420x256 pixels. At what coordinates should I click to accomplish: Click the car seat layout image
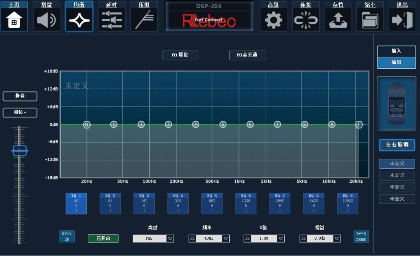tap(397, 104)
